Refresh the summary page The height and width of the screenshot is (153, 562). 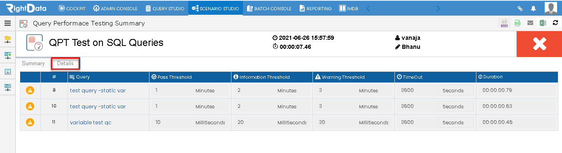click(x=555, y=23)
